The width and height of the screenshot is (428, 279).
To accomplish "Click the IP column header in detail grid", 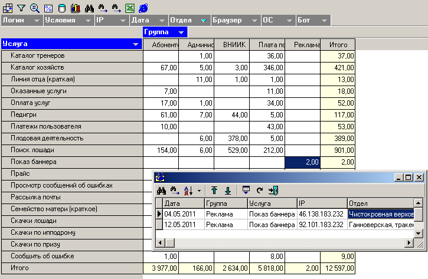I will click(322, 203).
